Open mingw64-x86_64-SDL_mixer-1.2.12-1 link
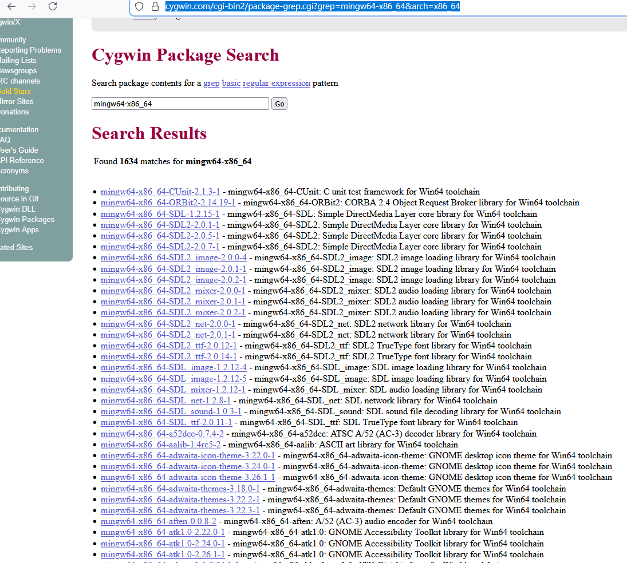Viewport: 627px width, 563px height. click(x=173, y=390)
